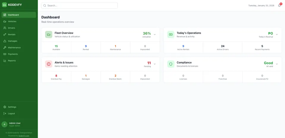
Task: Select Maintenance in the sidebar
Action: 19,47
